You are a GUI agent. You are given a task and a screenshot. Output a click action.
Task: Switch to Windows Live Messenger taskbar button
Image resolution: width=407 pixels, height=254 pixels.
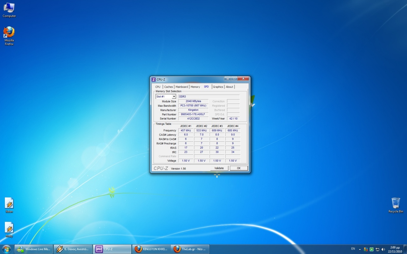pyautogui.click(x=34, y=249)
